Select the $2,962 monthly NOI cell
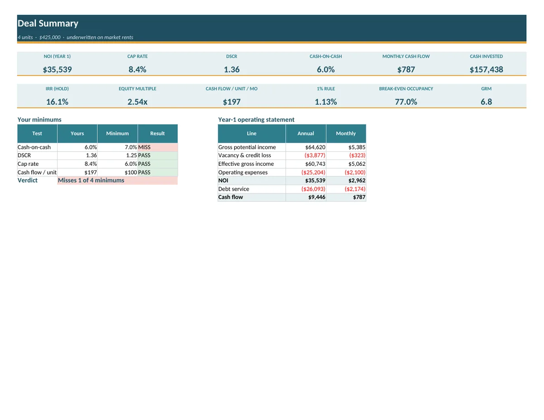 point(346,180)
